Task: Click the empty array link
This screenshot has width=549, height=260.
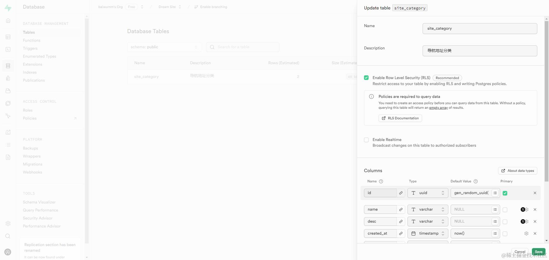Action: point(438,108)
